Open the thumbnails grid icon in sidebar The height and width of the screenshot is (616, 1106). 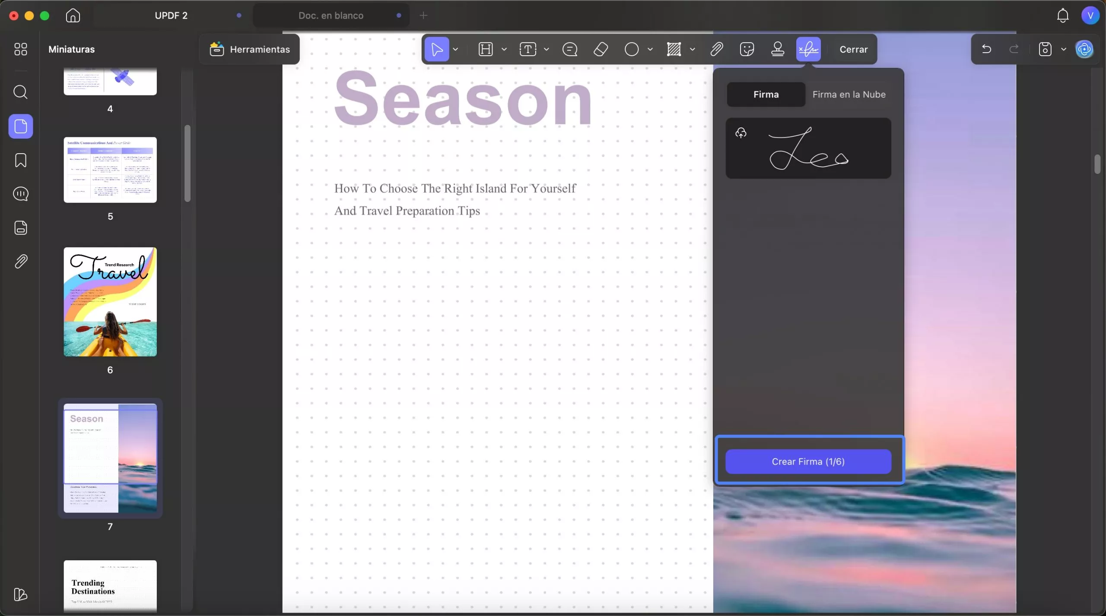20,49
